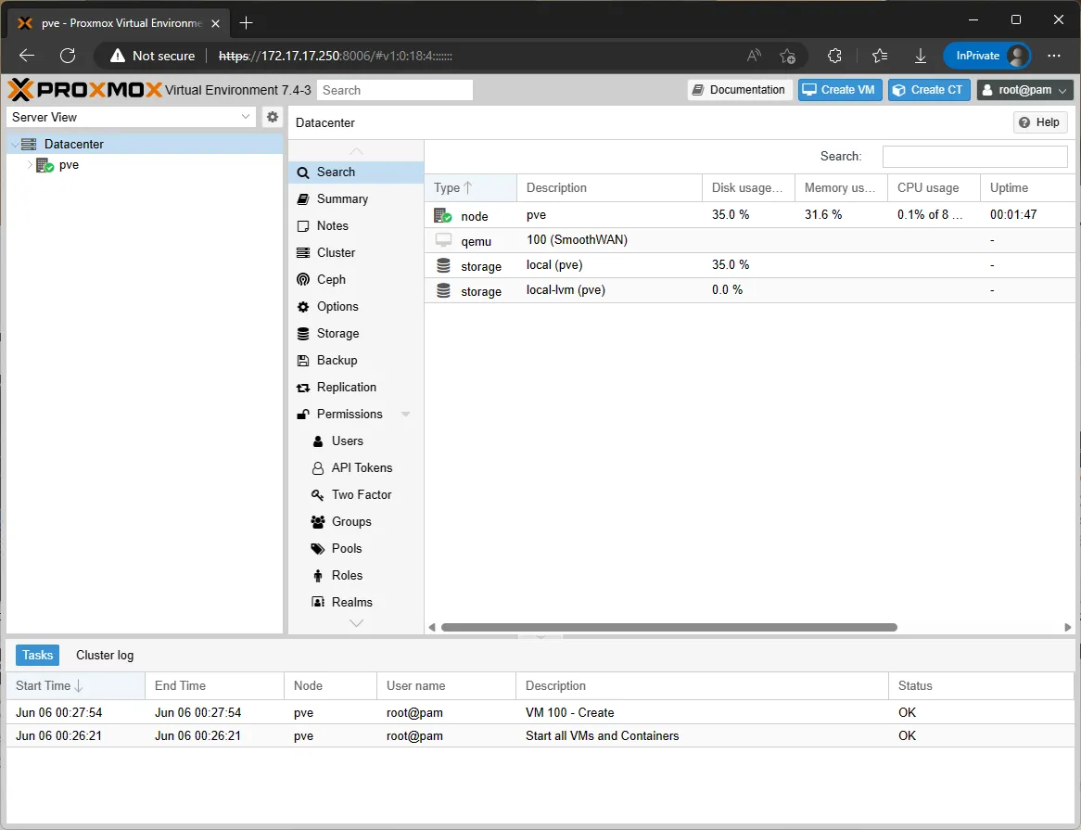This screenshot has width=1081, height=830.
Task: Click the InPrivate profile button
Action: click(x=986, y=56)
